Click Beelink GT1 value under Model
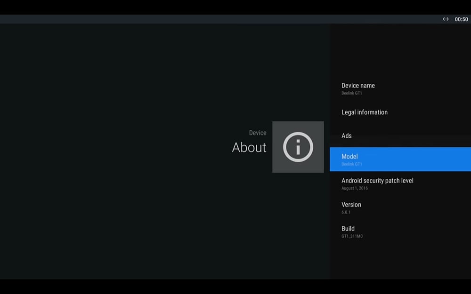This screenshot has width=471, height=294. (x=352, y=164)
